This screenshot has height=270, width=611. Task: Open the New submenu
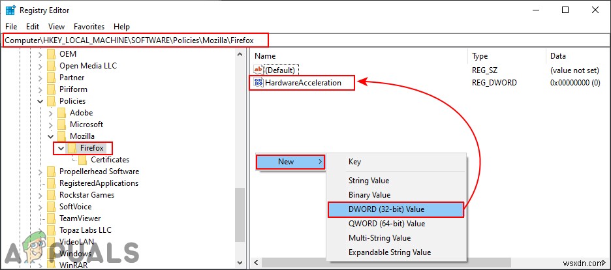(x=290, y=162)
